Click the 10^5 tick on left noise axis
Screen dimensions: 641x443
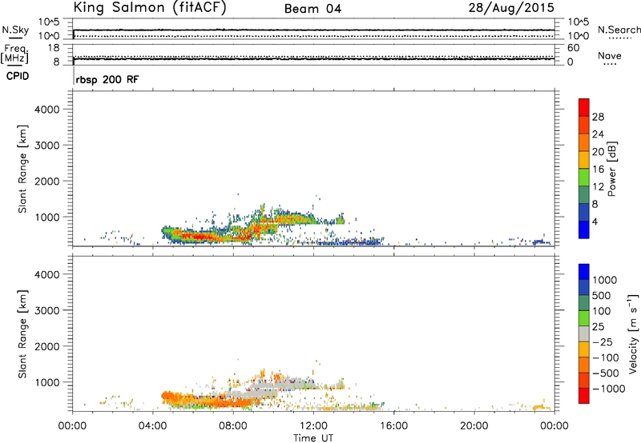tap(49, 22)
